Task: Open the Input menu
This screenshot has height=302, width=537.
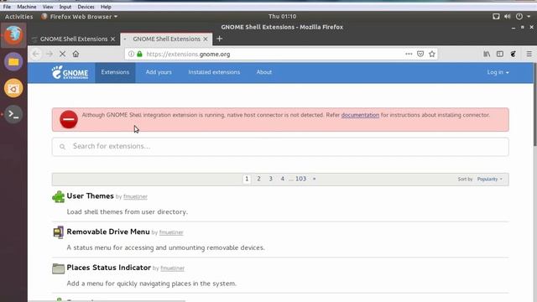Action: [x=65, y=7]
